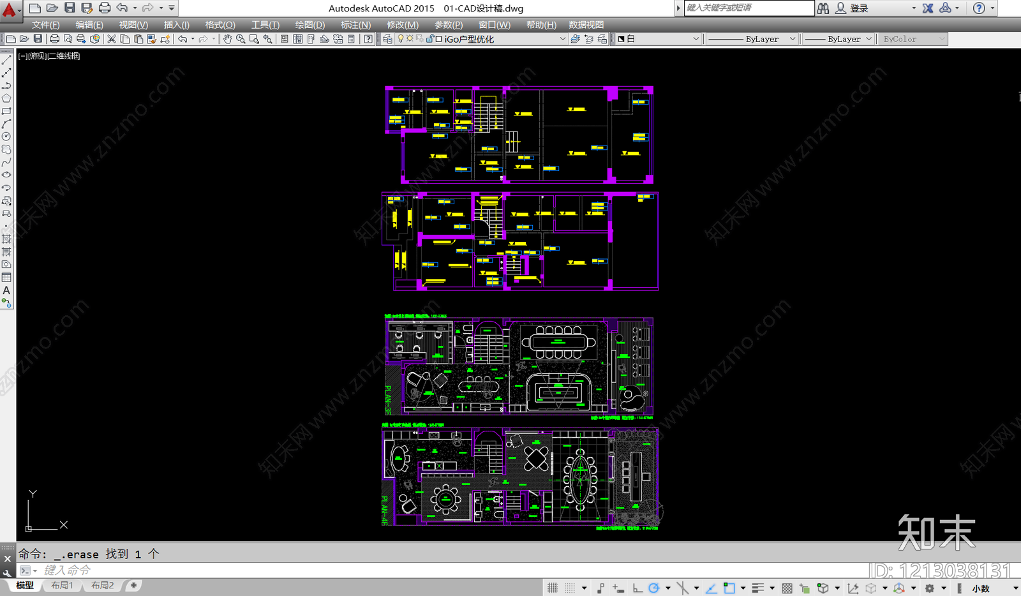Click the keyword search box in title bar

pyautogui.click(x=749, y=8)
